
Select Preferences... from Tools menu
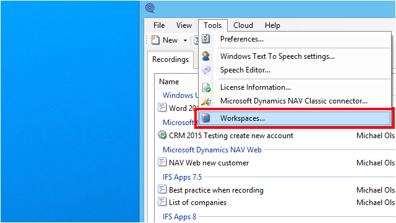[x=295, y=39]
